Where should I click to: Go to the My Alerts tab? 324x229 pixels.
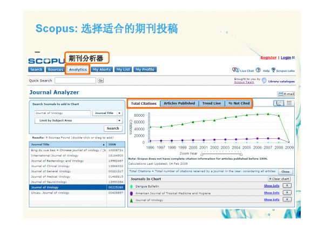102,70
